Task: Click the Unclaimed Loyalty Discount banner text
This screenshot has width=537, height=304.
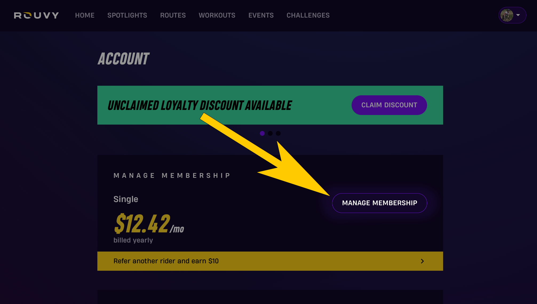Action: (x=200, y=105)
